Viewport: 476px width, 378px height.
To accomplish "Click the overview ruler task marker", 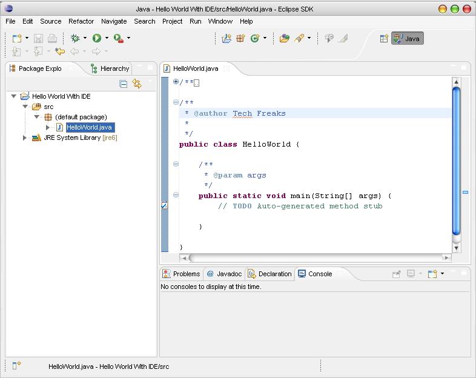I will (465, 192).
